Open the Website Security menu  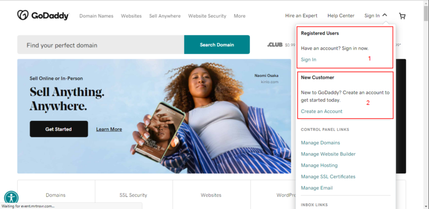click(207, 16)
